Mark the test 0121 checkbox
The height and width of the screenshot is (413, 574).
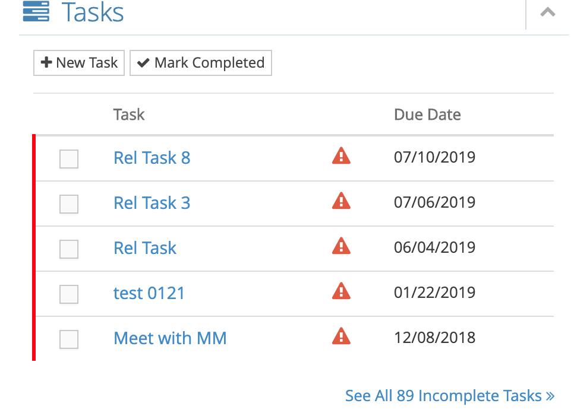tap(69, 294)
